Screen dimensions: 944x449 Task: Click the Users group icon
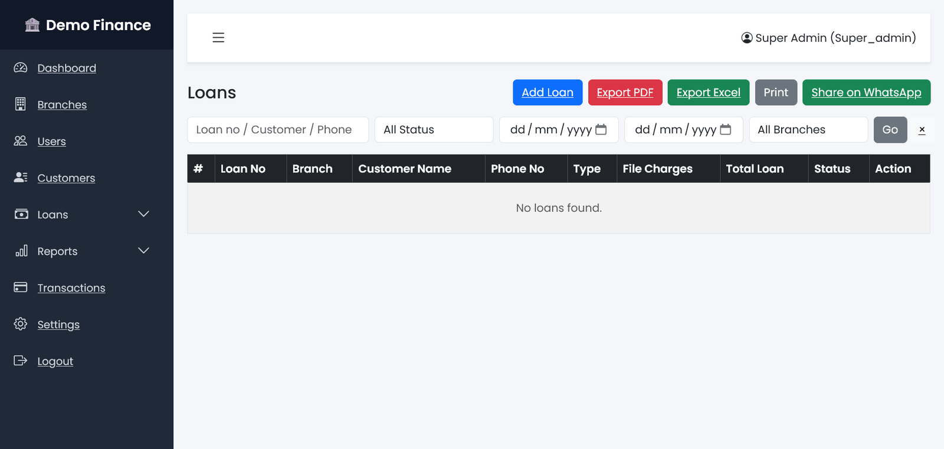pos(21,141)
